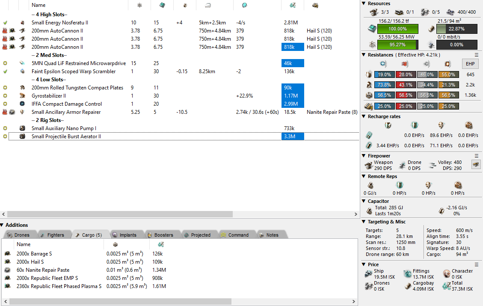The image size is (483, 306).
Task: Collapse the Targeting & Misc panel
Action: 364,222
